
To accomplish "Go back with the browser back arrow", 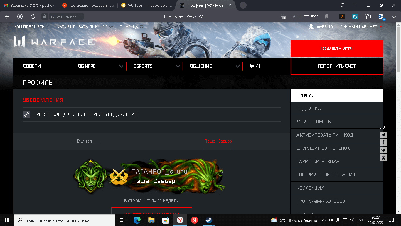I will point(7,16).
